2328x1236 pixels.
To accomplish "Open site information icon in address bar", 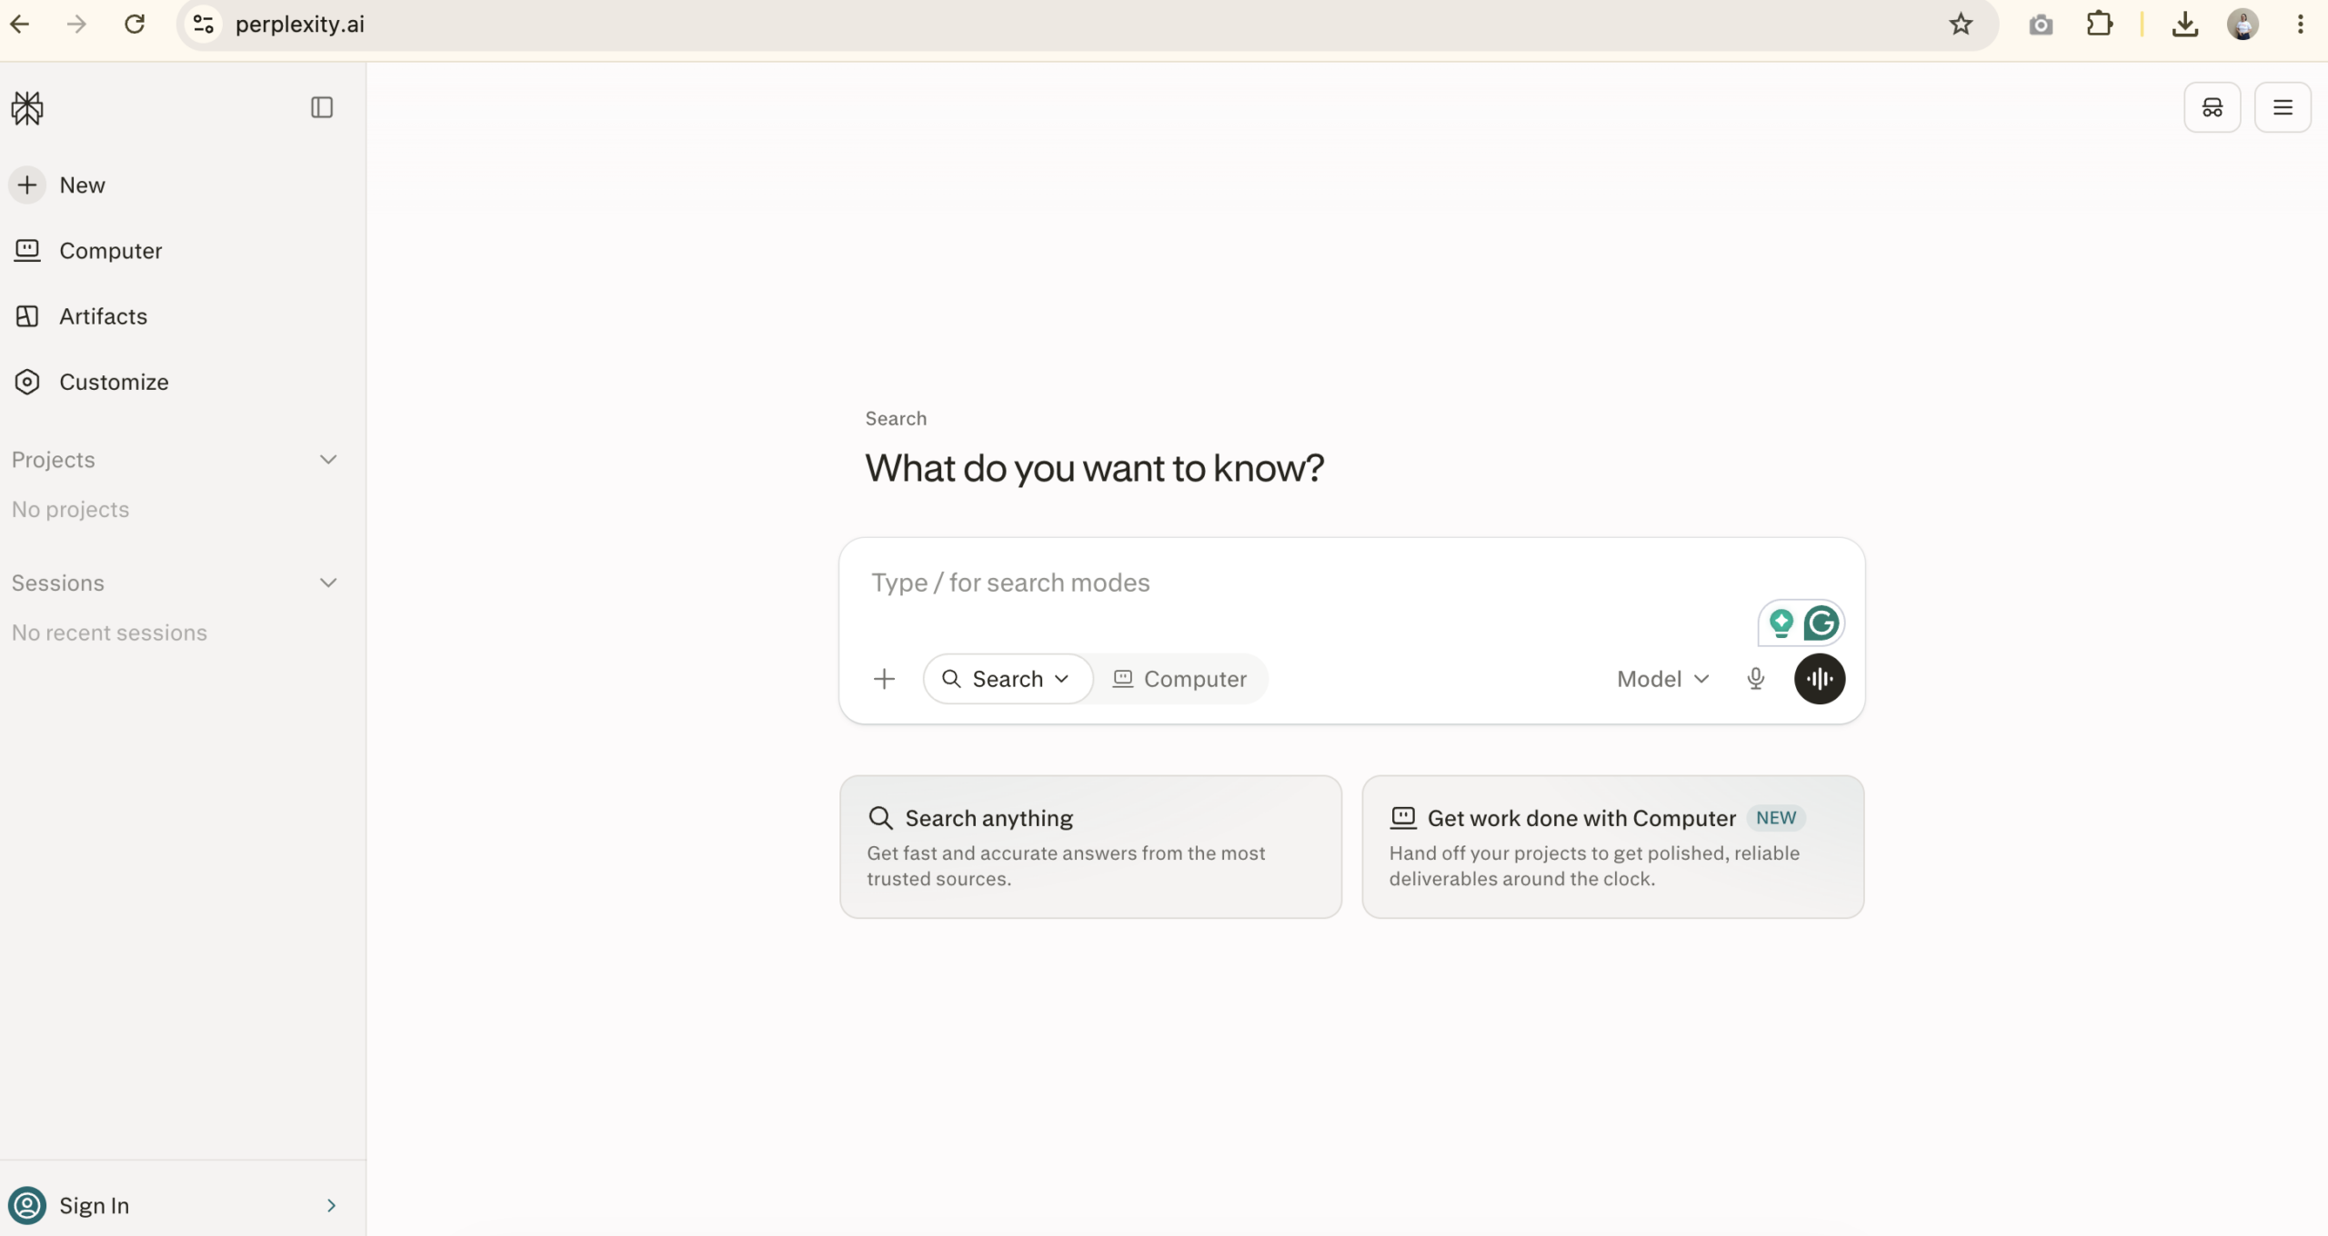I will [204, 25].
